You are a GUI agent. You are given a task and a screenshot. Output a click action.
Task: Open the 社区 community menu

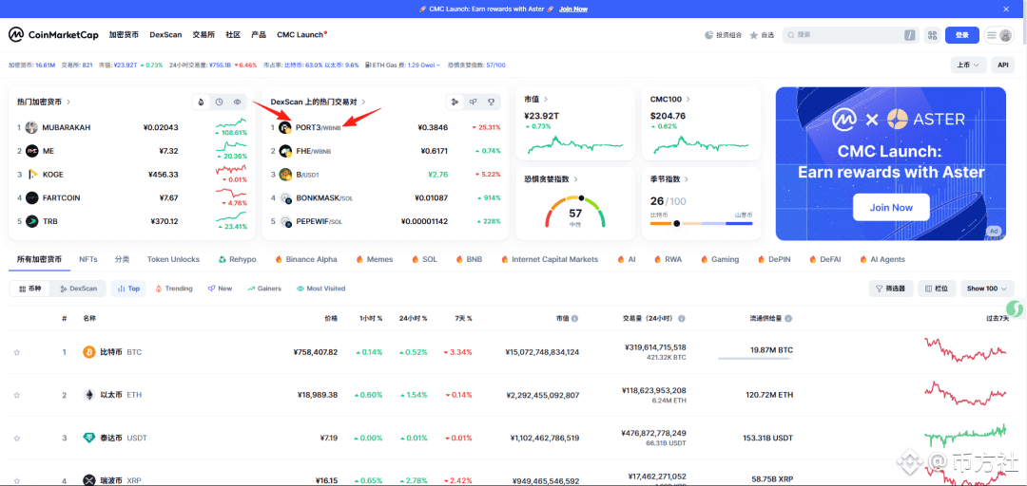[x=233, y=35]
